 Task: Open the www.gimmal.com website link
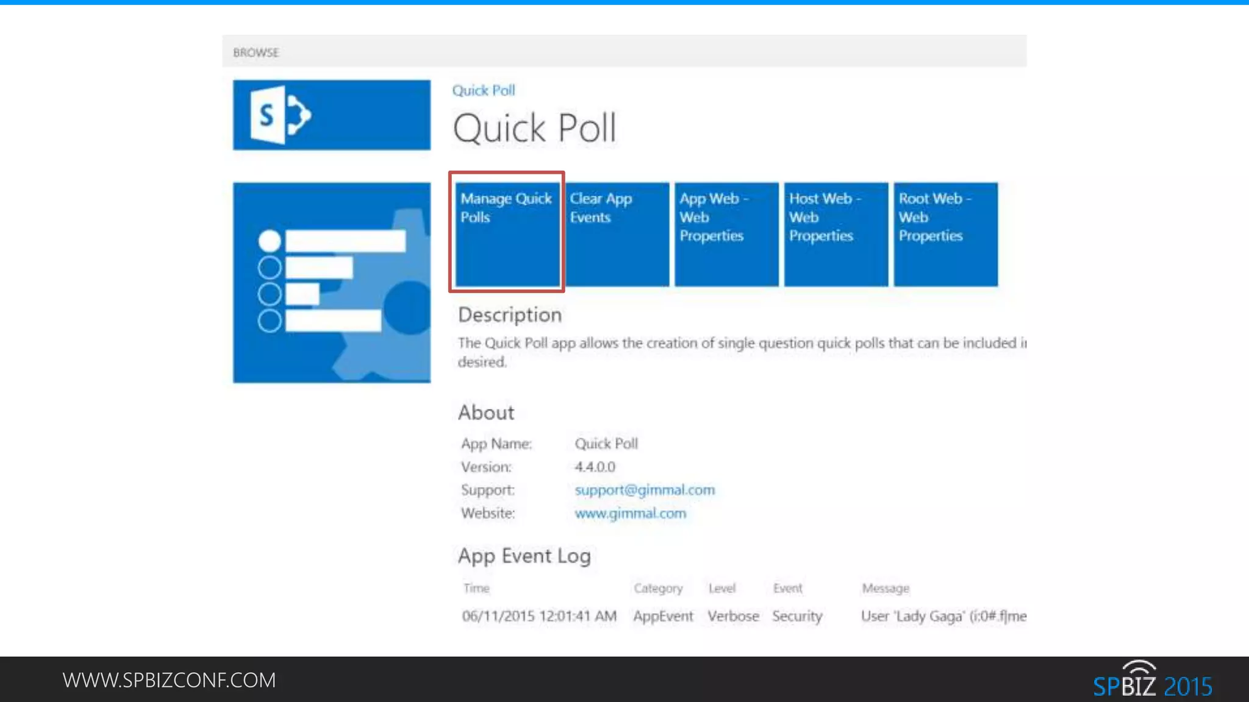[630, 513]
